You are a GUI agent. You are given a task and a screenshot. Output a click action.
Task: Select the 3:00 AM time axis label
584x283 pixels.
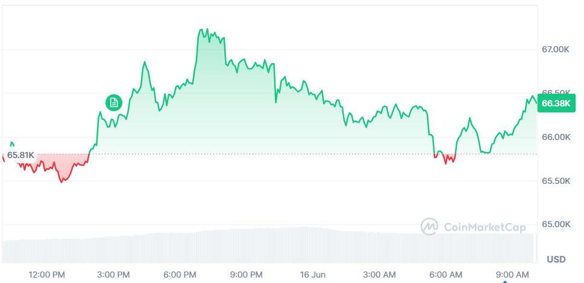(378, 275)
